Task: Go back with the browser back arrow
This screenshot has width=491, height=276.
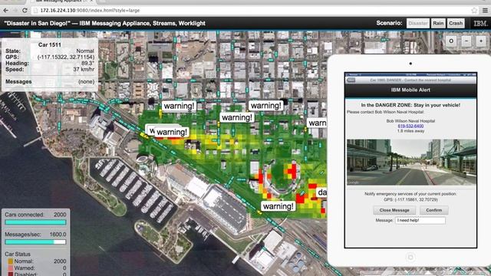Action: click(5, 10)
